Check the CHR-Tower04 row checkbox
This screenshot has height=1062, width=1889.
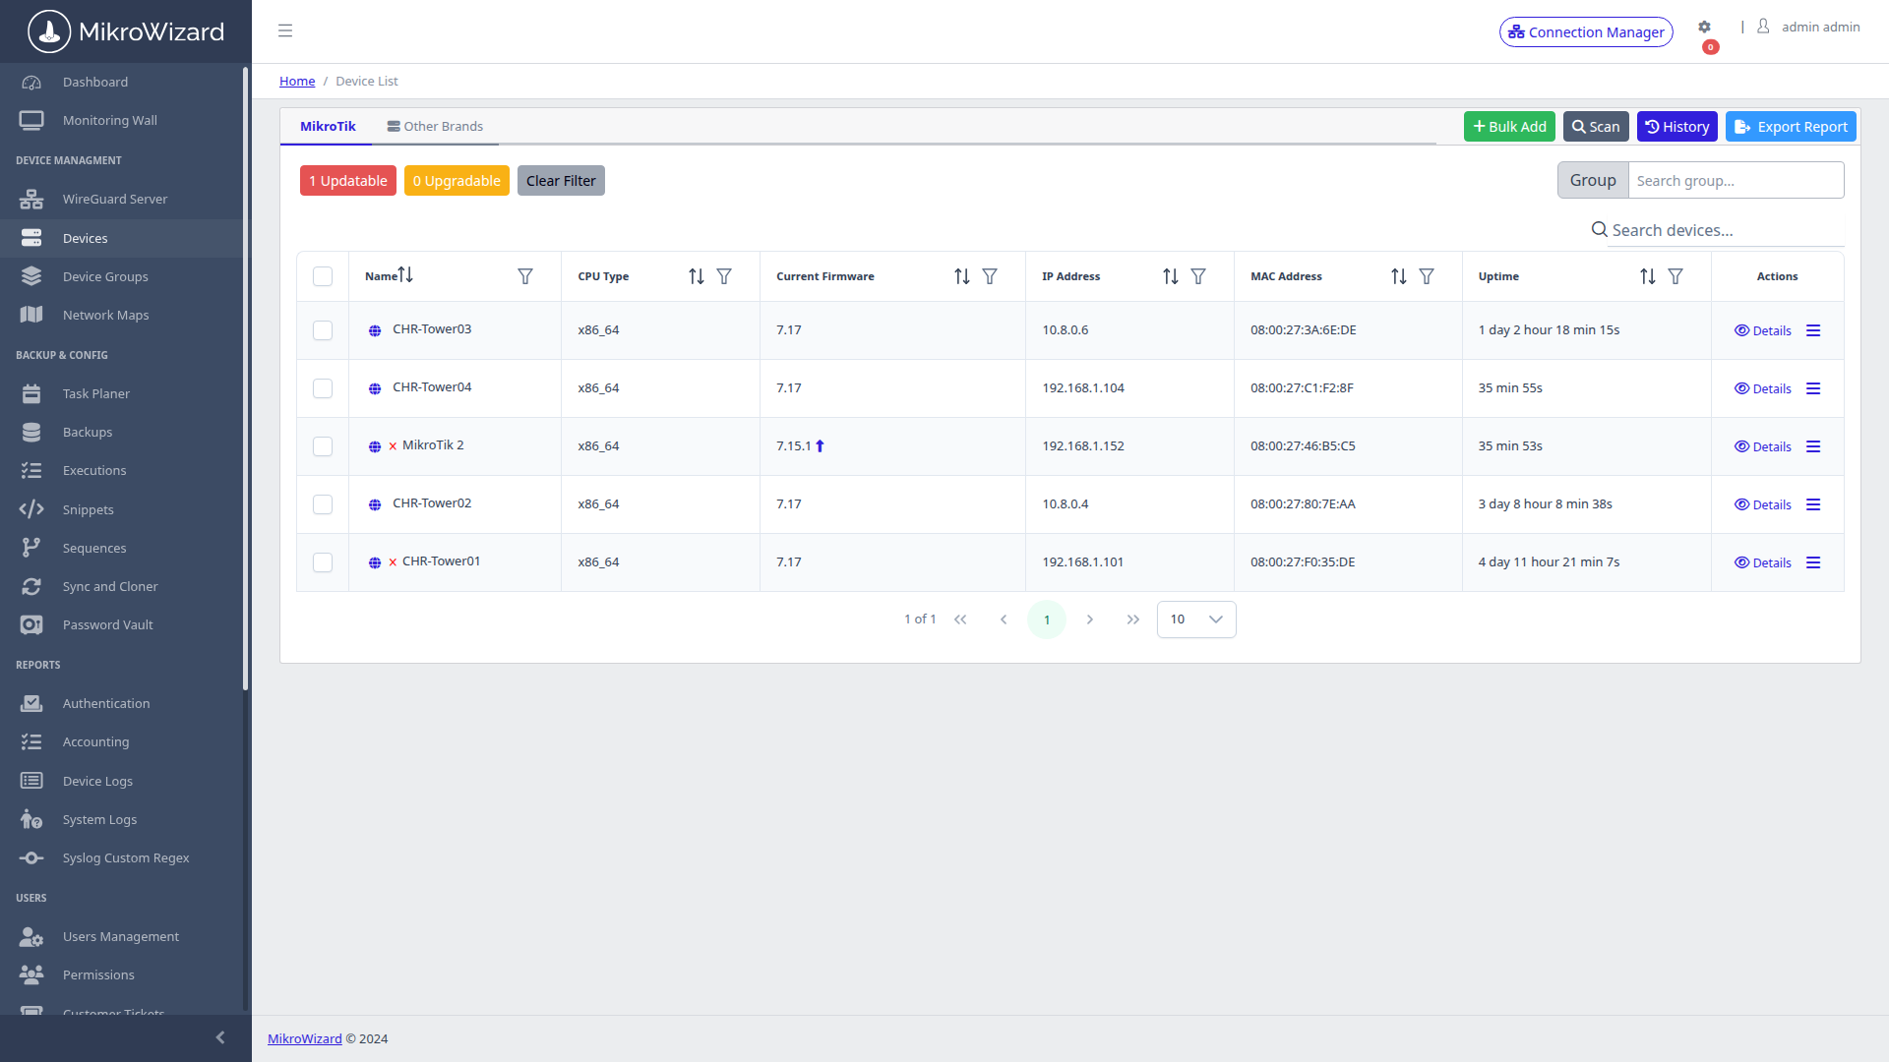pyautogui.click(x=323, y=388)
